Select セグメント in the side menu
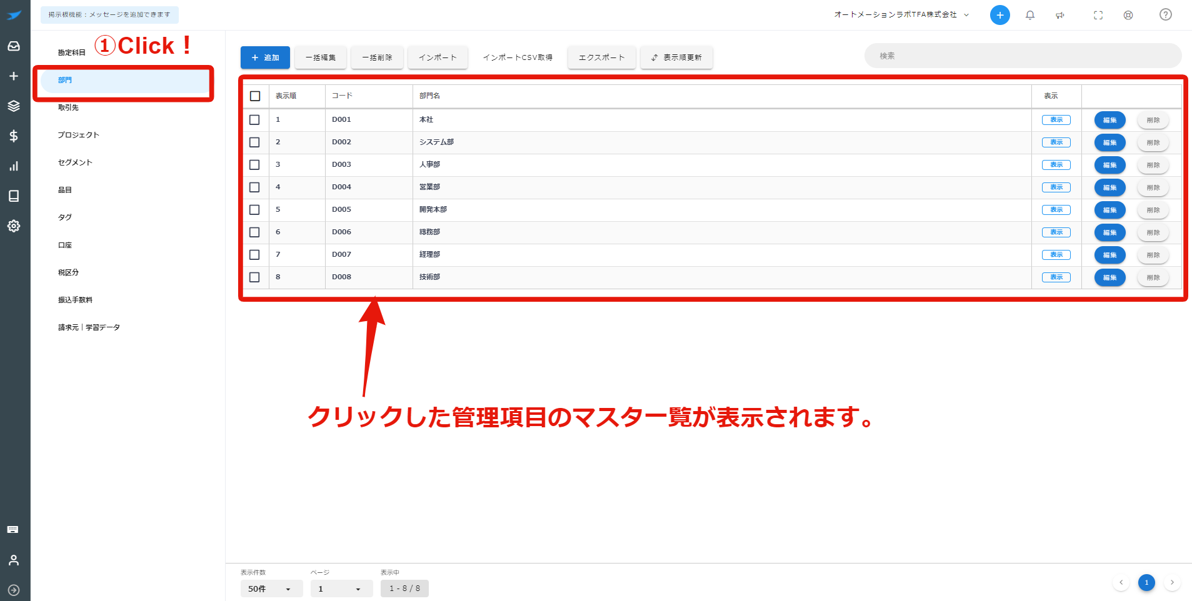The height and width of the screenshot is (601, 1192). pos(75,162)
